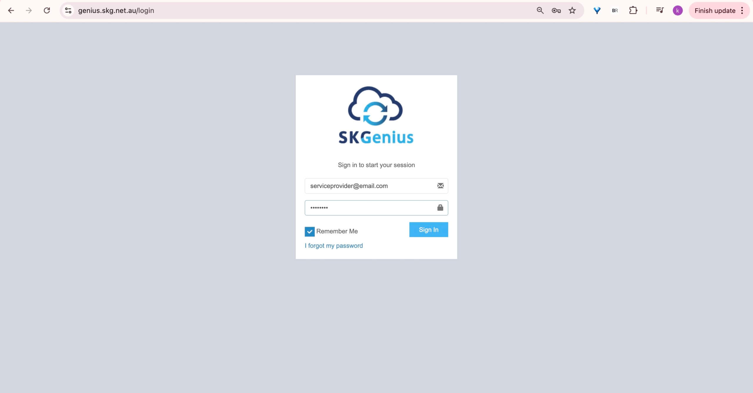753x393 pixels.
Task: Click Finish update button
Action: click(715, 11)
